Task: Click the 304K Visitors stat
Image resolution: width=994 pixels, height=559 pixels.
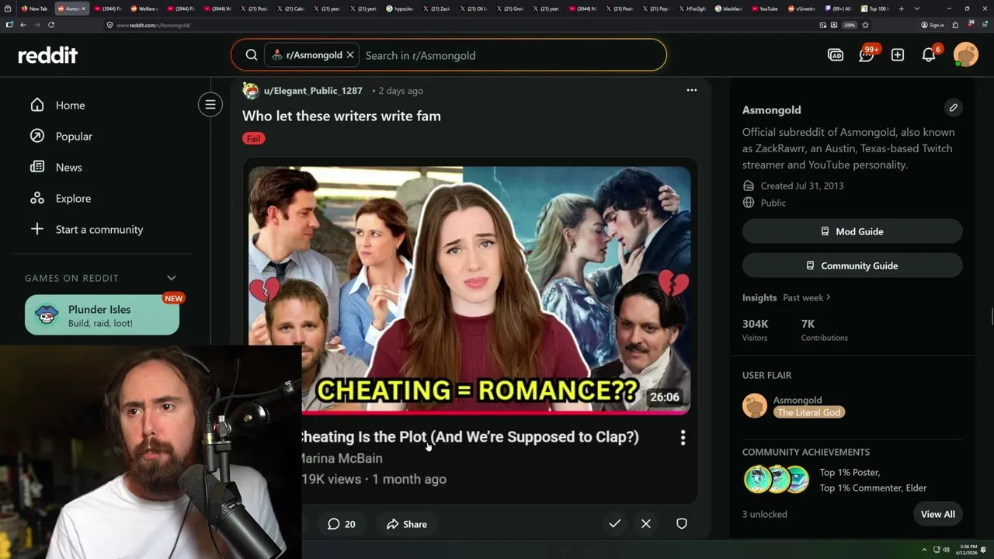Action: tap(756, 330)
